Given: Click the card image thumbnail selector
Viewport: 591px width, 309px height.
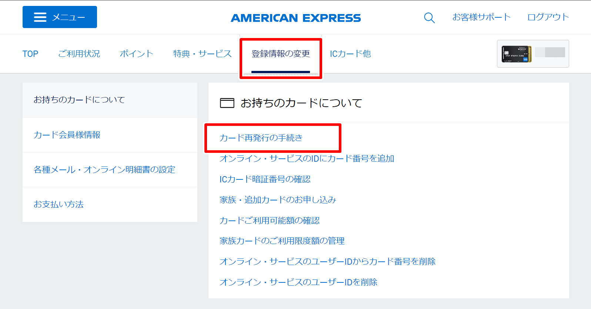Looking at the screenshot, I should [533, 54].
